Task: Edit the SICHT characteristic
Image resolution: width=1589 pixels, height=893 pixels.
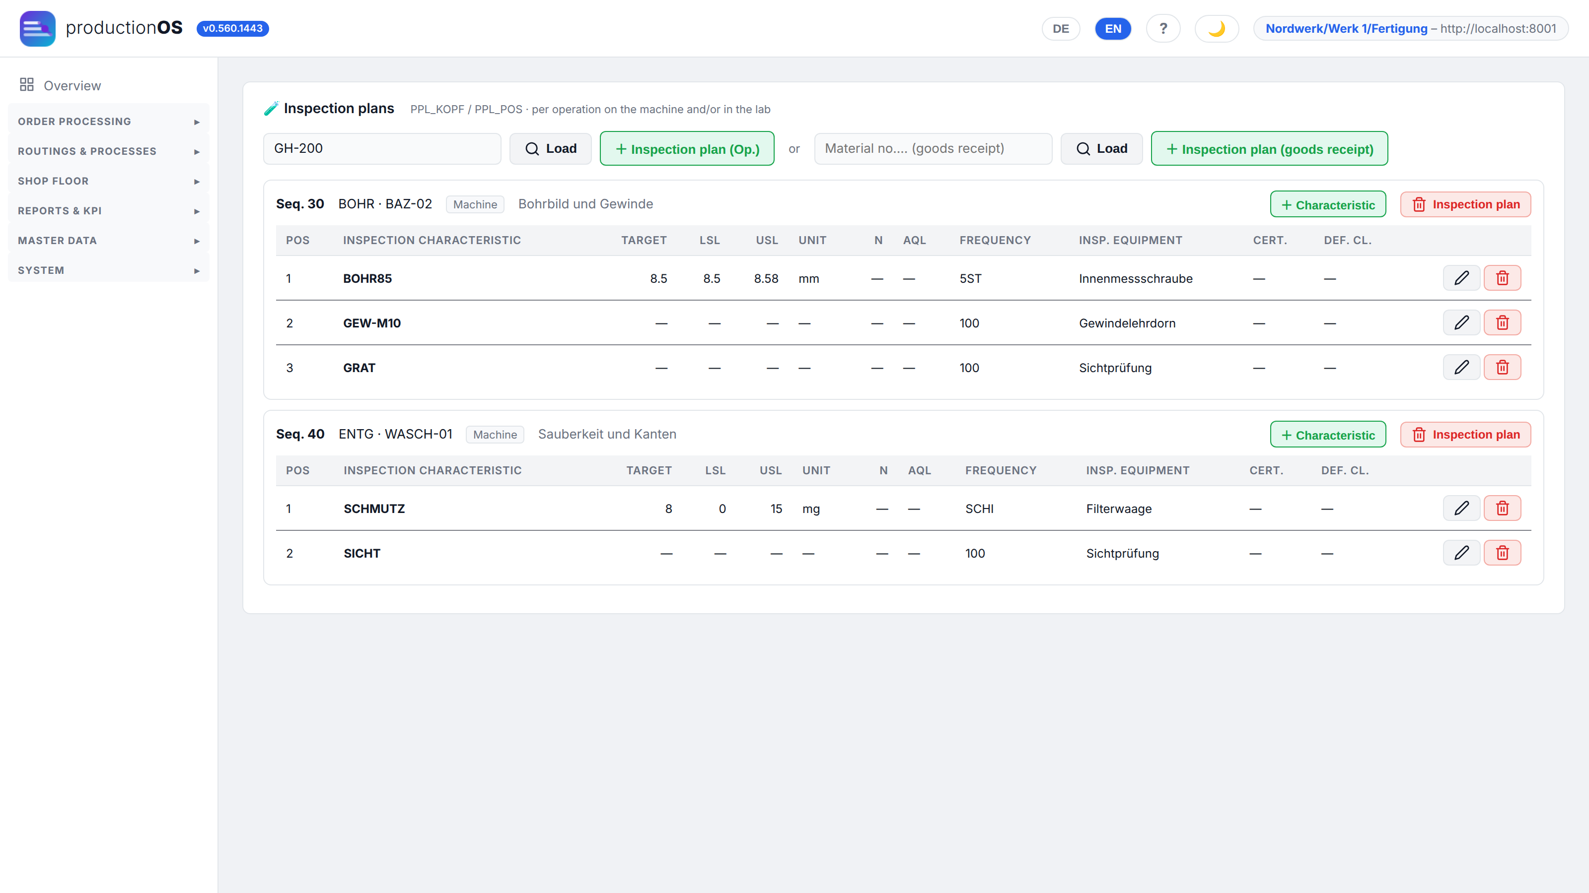Action: [1461, 553]
